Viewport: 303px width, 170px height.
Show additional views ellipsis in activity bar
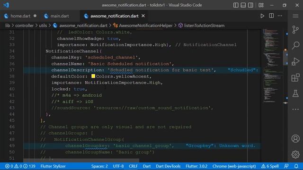click(x=295, y=109)
